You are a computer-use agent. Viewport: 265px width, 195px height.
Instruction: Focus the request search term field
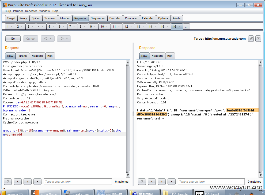(78, 182)
